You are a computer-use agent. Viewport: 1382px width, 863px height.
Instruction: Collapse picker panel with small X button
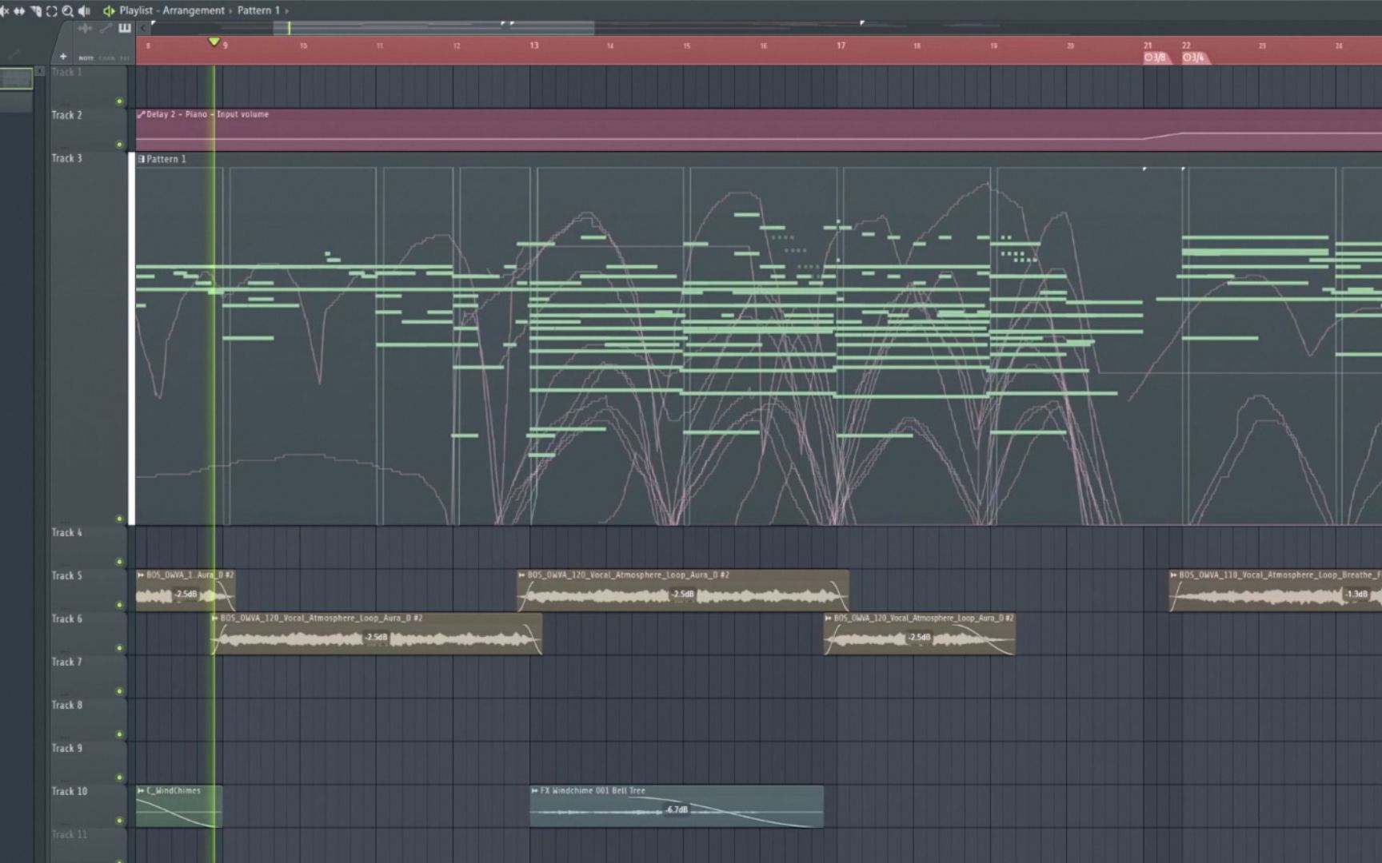39,71
